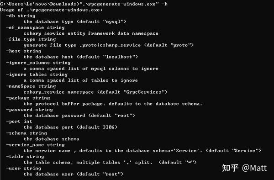Click the '-port int' flag line
Screen dimensions: 274x180
(19, 121)
